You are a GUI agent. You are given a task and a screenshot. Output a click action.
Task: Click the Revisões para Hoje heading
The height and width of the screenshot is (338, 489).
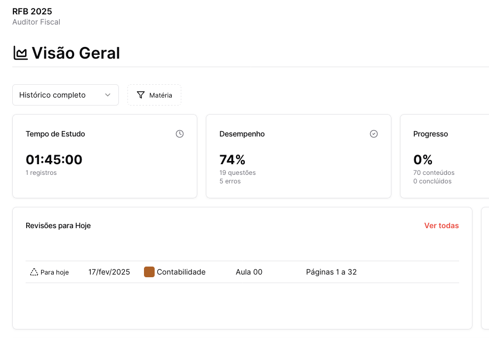58,226
